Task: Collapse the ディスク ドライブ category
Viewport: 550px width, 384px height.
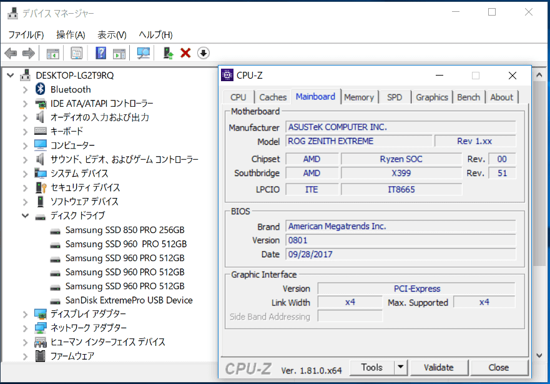Action: pyautogui.click(x=25, y=215)
